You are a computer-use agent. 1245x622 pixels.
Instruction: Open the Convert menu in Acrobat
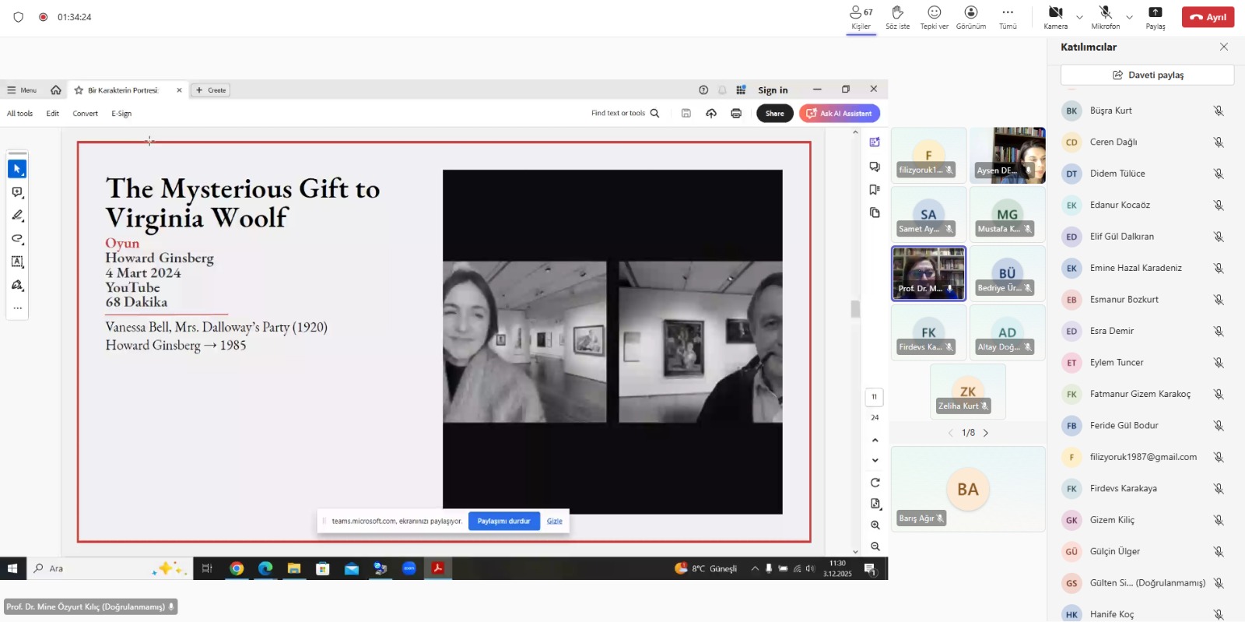[85, 114]
